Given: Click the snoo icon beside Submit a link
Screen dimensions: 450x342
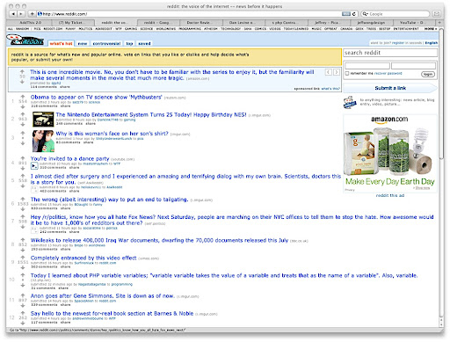Looking at the screenshot, I should tap(350, 102).
